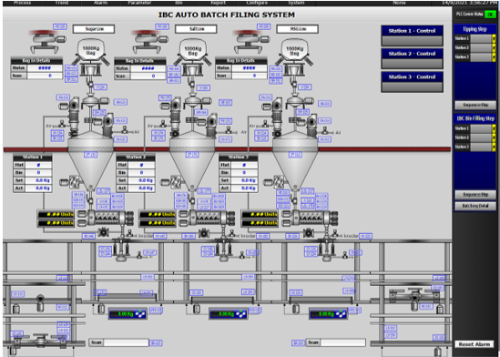
Task: Click the Station 2 Act value 0.0 Kg
Action: (141, 189)
